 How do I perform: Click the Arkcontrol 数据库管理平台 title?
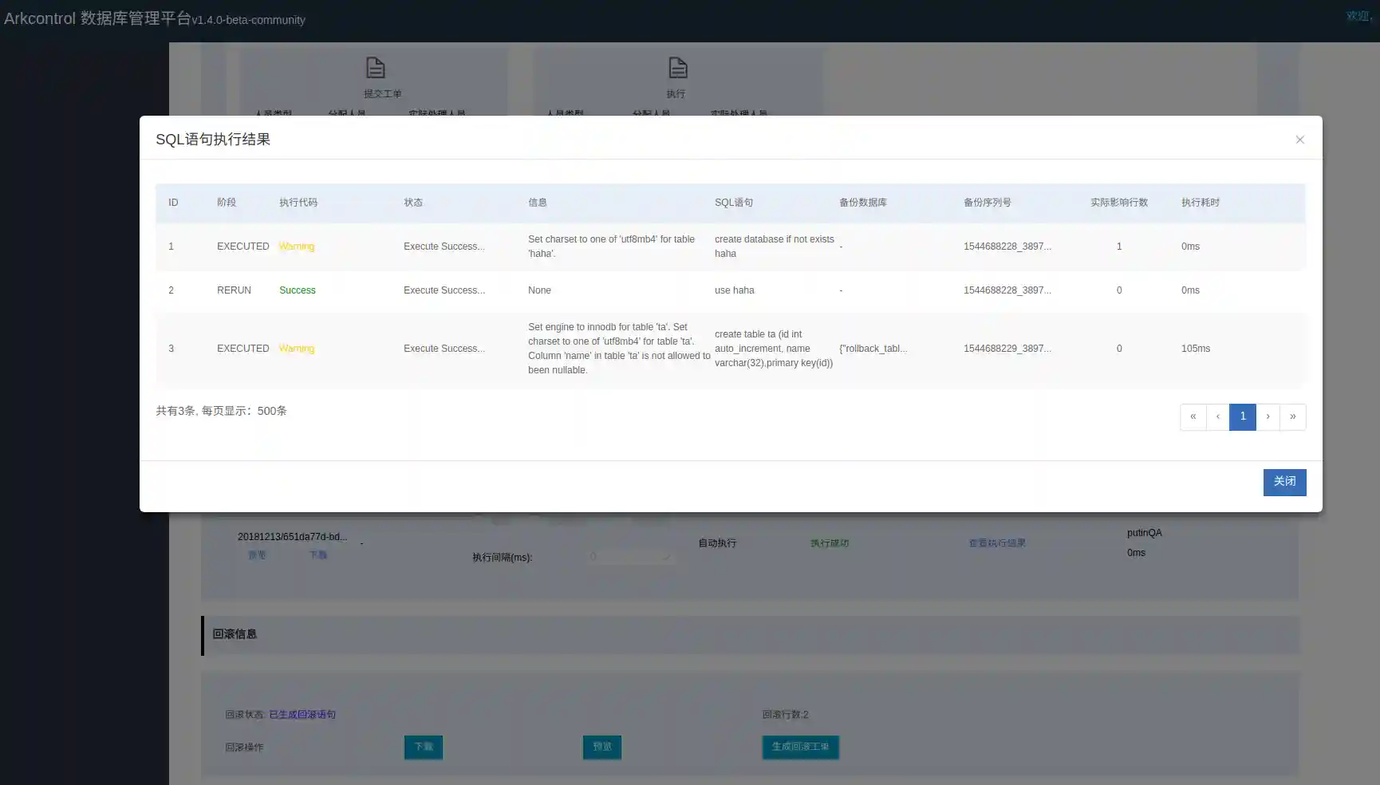pyautogui.click(x=97, y=18)
